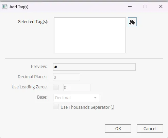Minimize the Add Tag(s) dialog

point(130,6)
